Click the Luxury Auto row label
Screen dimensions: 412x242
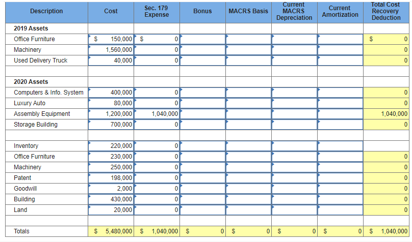[30, 103]
